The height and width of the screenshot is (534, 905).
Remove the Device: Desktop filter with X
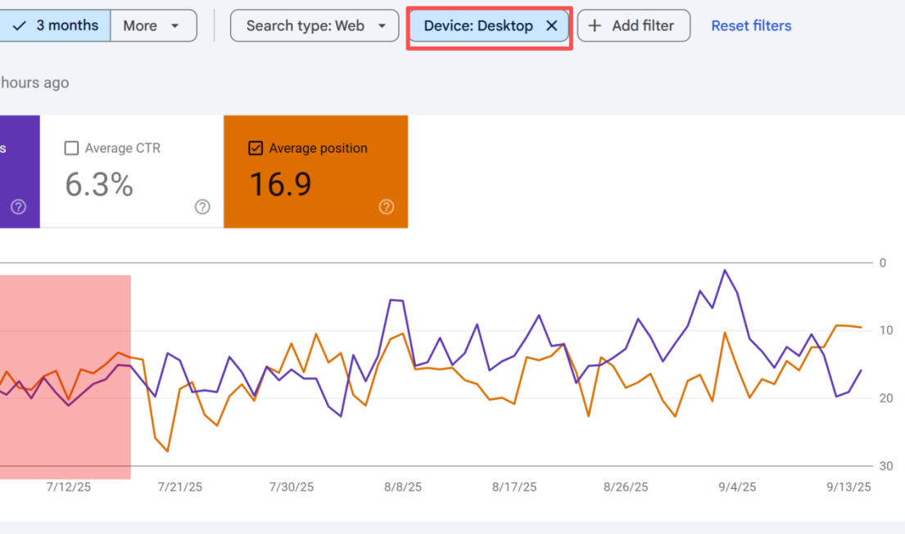coord(551,26)
